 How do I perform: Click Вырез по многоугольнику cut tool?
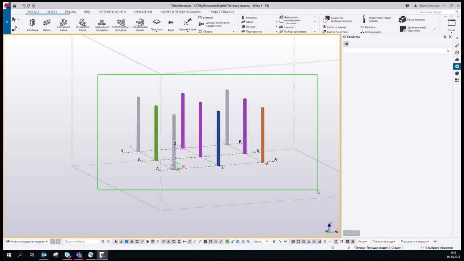point(338,19)
